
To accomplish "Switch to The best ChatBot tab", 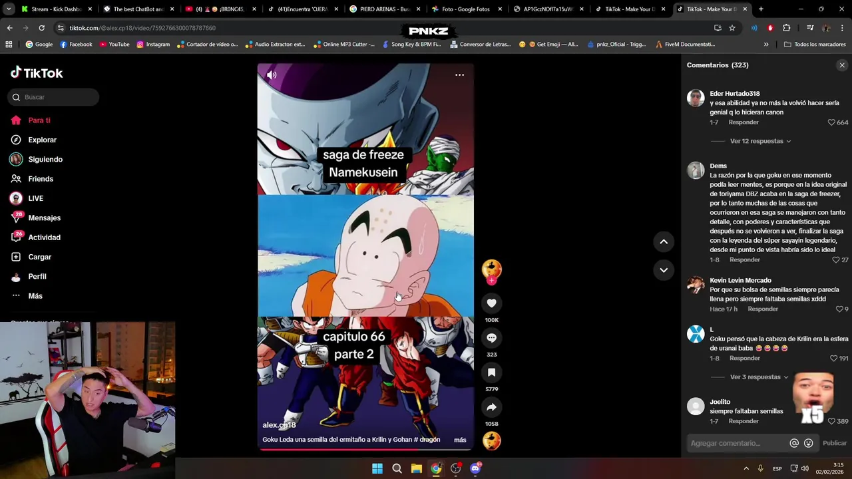I will [x=138, y=9].
